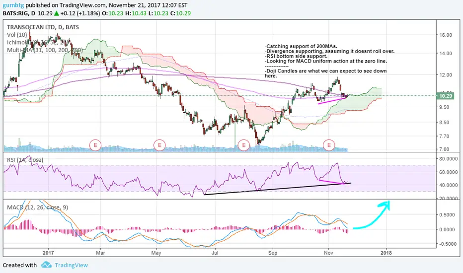
Task: Click the H:10.43 high price value
Action: pos(136,13)
